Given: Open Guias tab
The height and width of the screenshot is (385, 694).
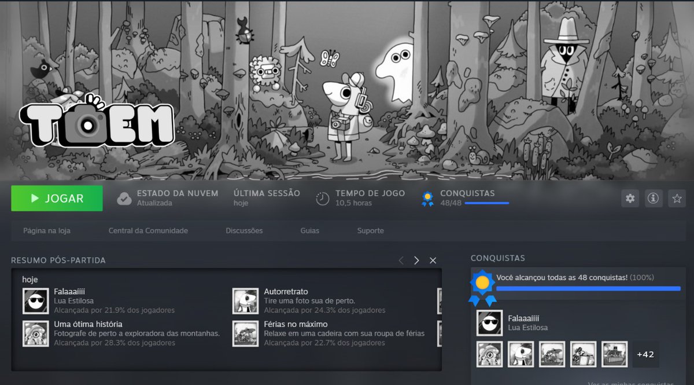Looking at the screenshot, I should point(309,230).
